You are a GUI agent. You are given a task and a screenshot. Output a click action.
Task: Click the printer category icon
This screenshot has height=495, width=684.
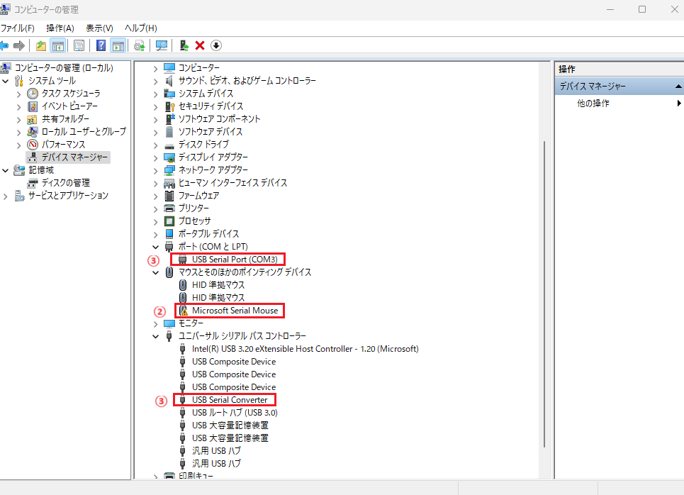(169, 208)
